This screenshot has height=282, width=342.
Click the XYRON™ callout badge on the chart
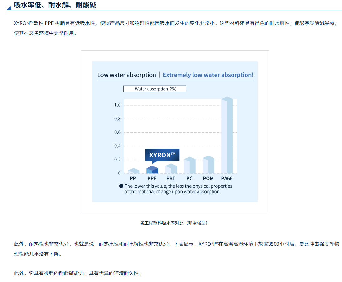pos(162,155)
